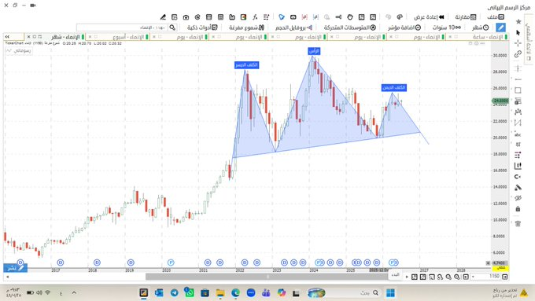Close the الإنماء - أسبوع tab
535x301 pixels.
(x=90, y=36)
